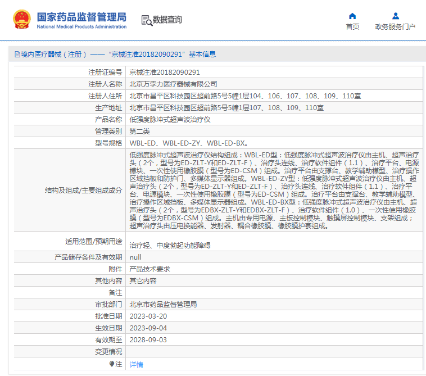Click the 审批部门 row label
Screen dimensions: 426x376
pyautogui.click(x=108, y=305)
